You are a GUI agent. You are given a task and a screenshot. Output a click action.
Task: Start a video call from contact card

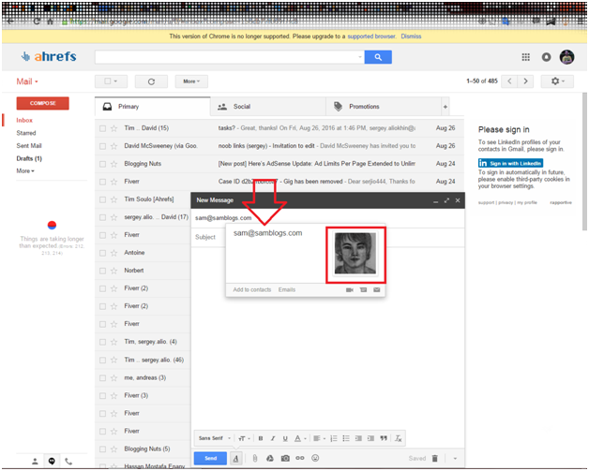point(349,290)
